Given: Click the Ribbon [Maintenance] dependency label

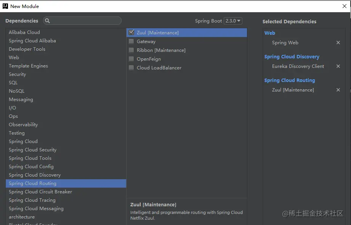Looking at the screenshot, I should (x=161, y=50).
